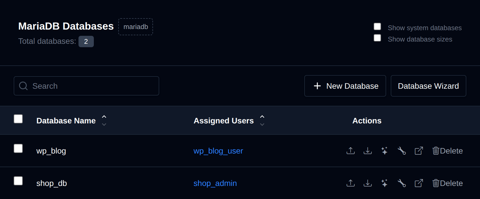Click wrench repair icon for shop_db
The image size is (480, 199).
tap(402, 183)
